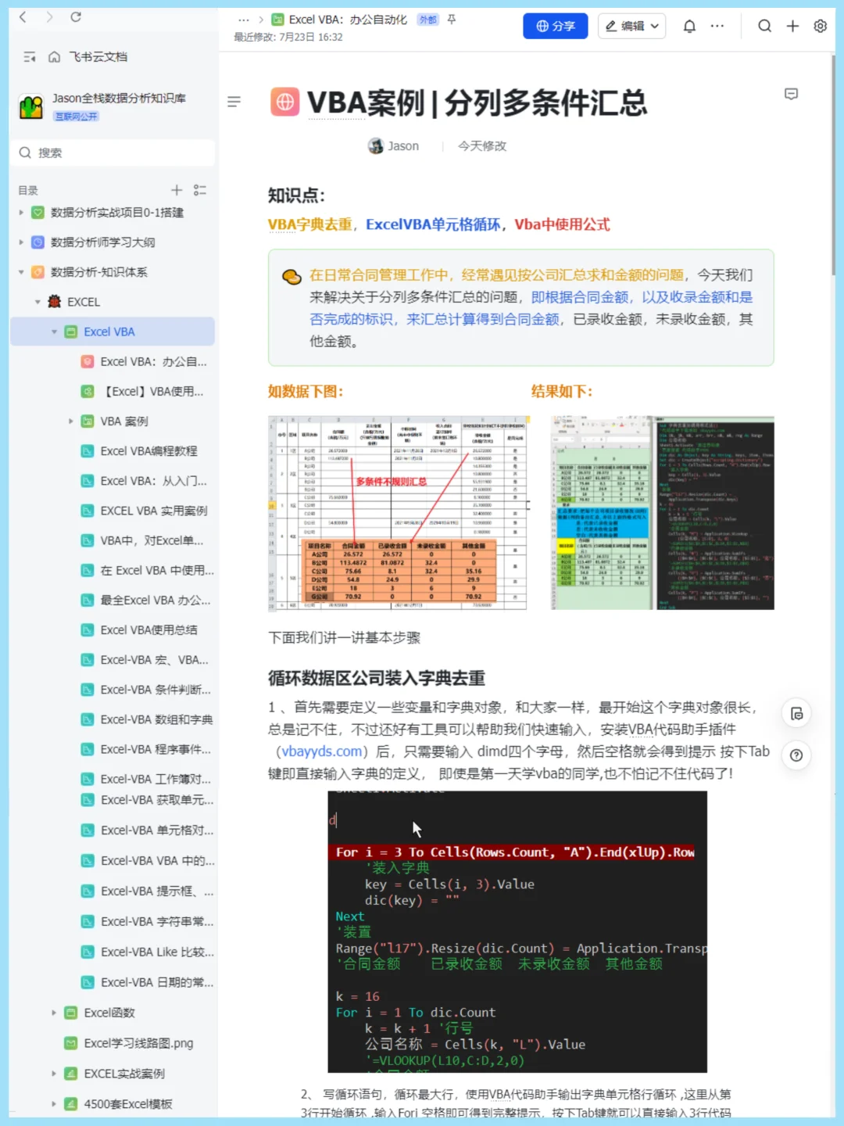Expand the VBA 案例 tree node
The width and height of the screenshot is (844, 1126).
pyautogui.click(x=70, y=421)
